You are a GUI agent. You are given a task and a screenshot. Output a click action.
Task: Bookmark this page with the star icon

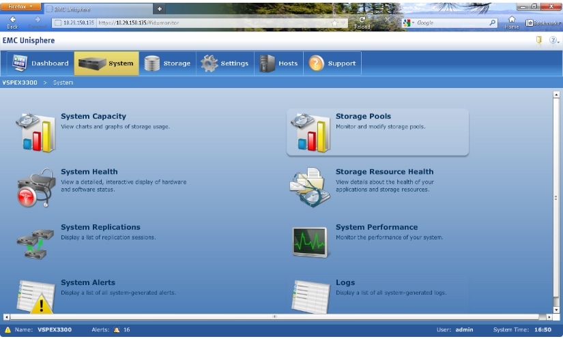334,23
